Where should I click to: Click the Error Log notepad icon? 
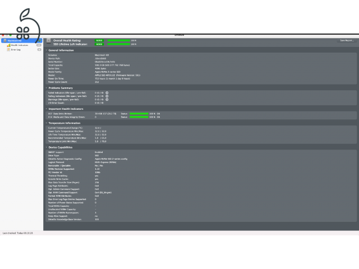[8, 50]
